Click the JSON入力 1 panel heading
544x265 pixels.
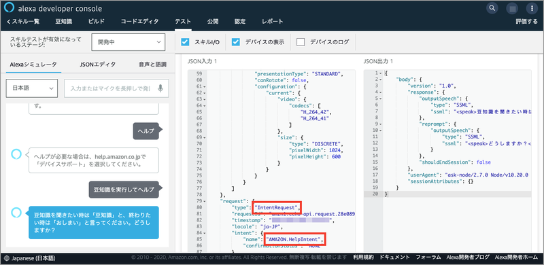coord(202,61)
